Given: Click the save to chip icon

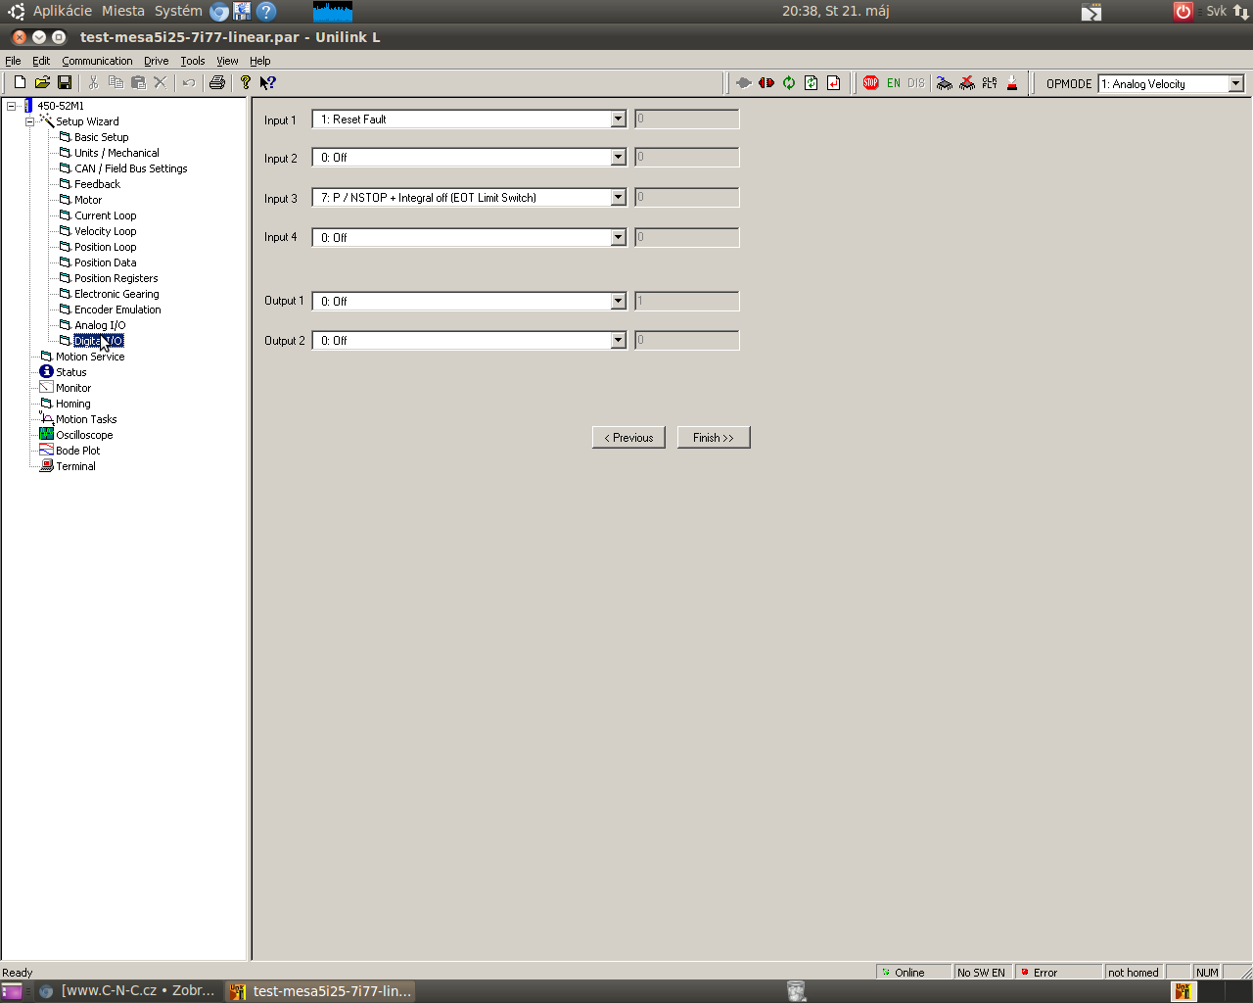Looking at the screenshot, I should (945, 83).
